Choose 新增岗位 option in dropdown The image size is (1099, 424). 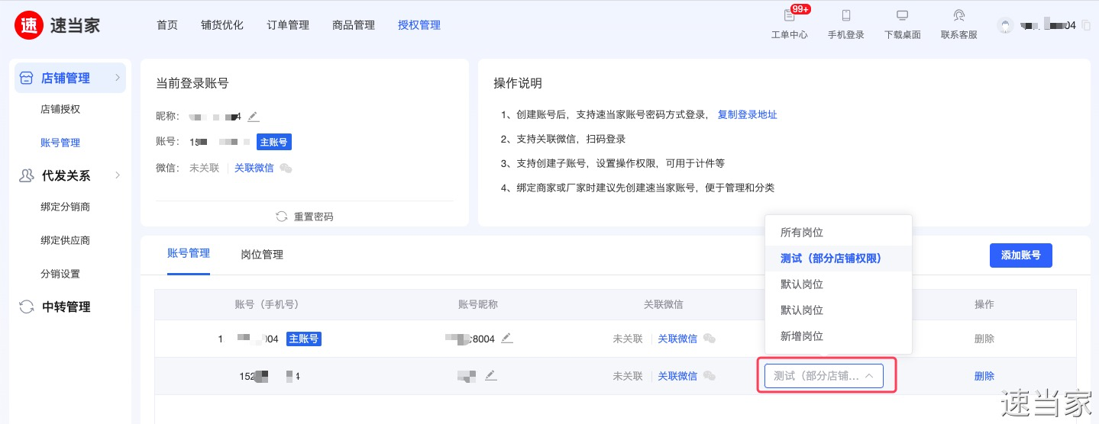point(801,336)
